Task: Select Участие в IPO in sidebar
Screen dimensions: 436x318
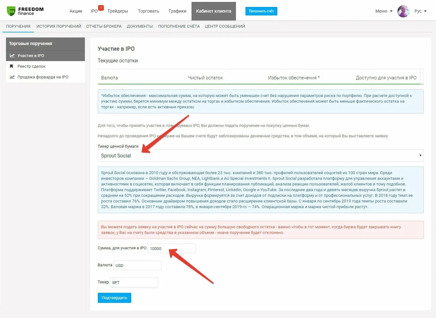Action: (x=45, y=56)
